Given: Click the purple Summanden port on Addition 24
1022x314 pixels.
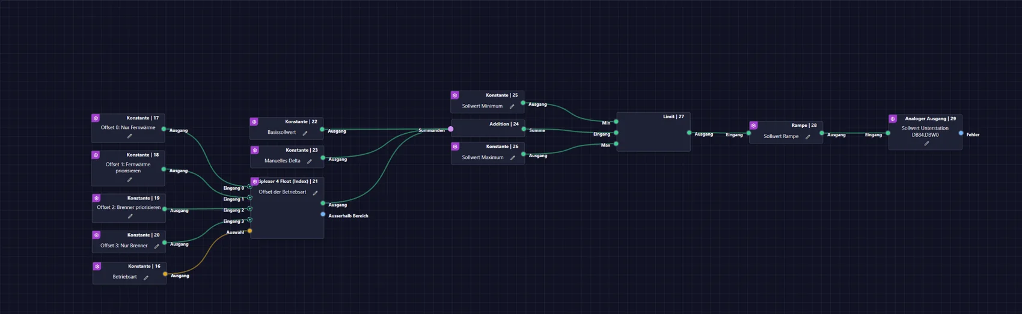Looking at the screenshot, I should click(451, 129).
